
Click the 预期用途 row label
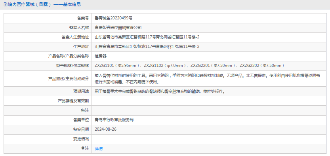[81, 91]
